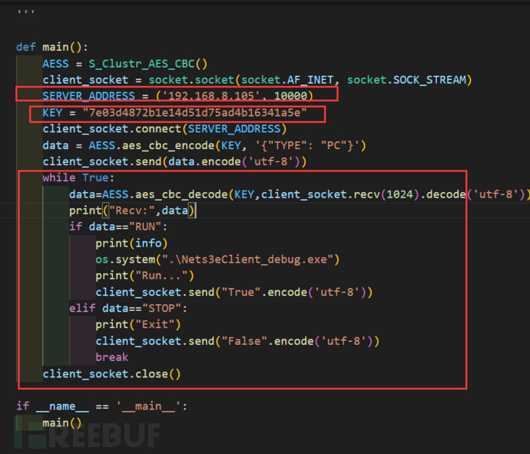530x454 pixels.
Task: Click socket.AF_INET argument
Action: (x=287, y=80)
